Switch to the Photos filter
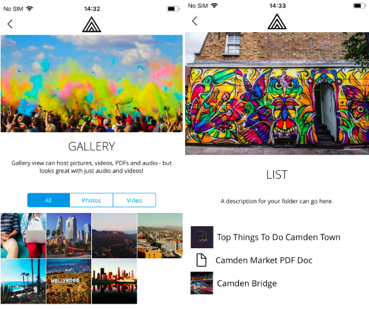This screenshot has width=369, height=310. coord(91,200)
